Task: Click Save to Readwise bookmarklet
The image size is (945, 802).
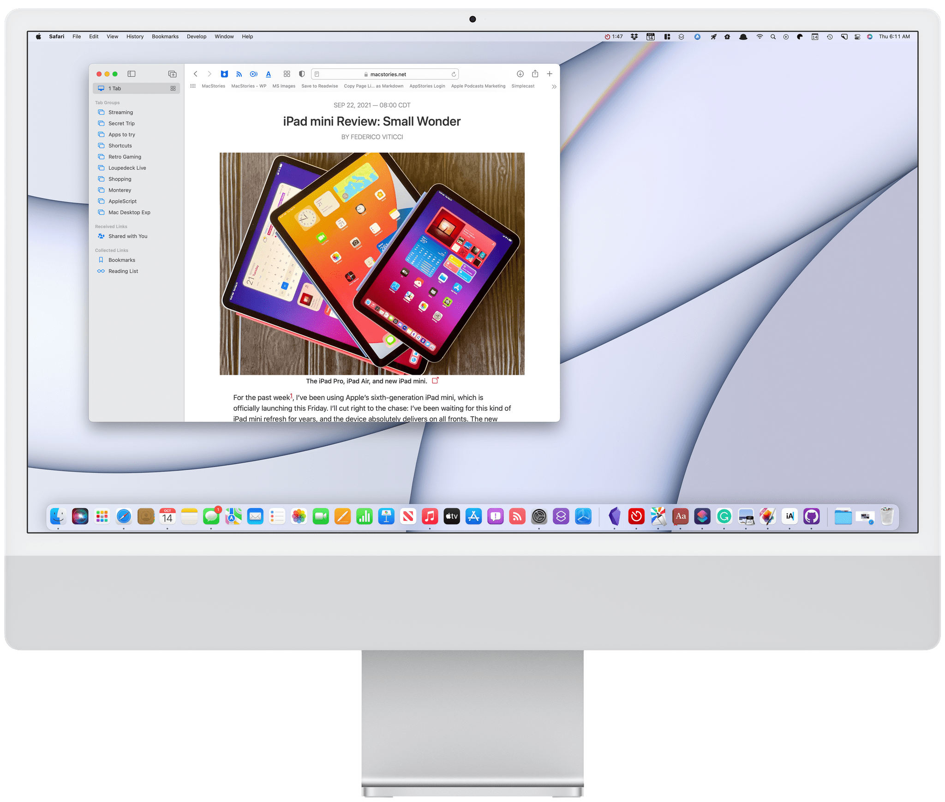Action: (x=320, y=86)
